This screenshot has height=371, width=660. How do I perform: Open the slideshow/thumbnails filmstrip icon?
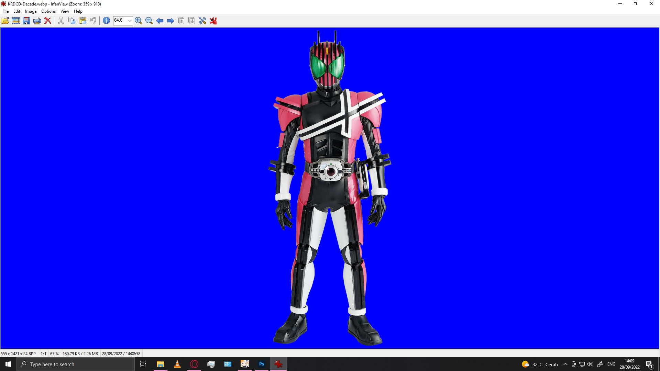(16, 21)
